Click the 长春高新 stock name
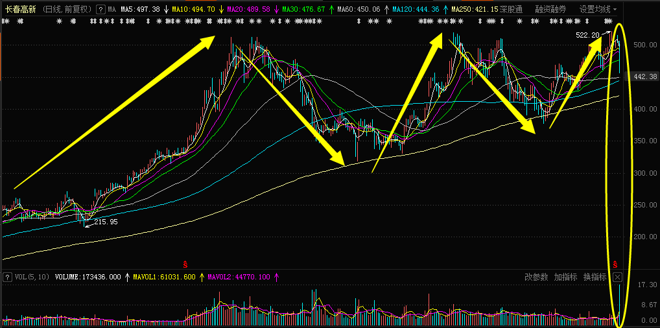660x328 pixels. pyautogui.click(x=21, y=10)
